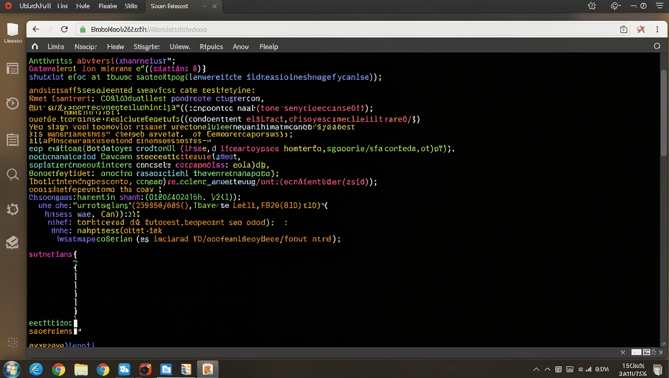Open the active orange app in the taskbar
Viewport: 669px width, 378px height.
tap(208, 369)
